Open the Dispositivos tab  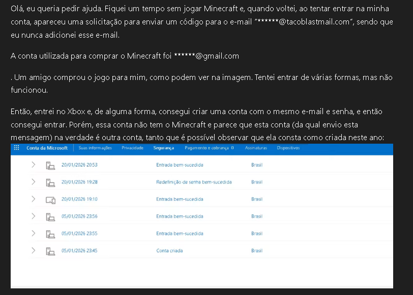[288, 148]
